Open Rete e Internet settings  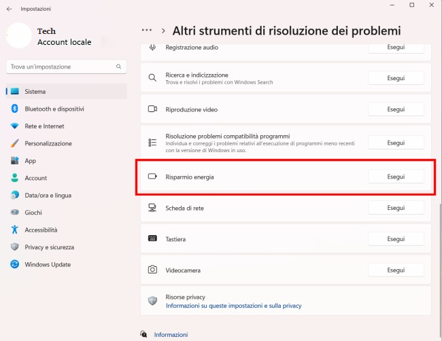[44, 126]
